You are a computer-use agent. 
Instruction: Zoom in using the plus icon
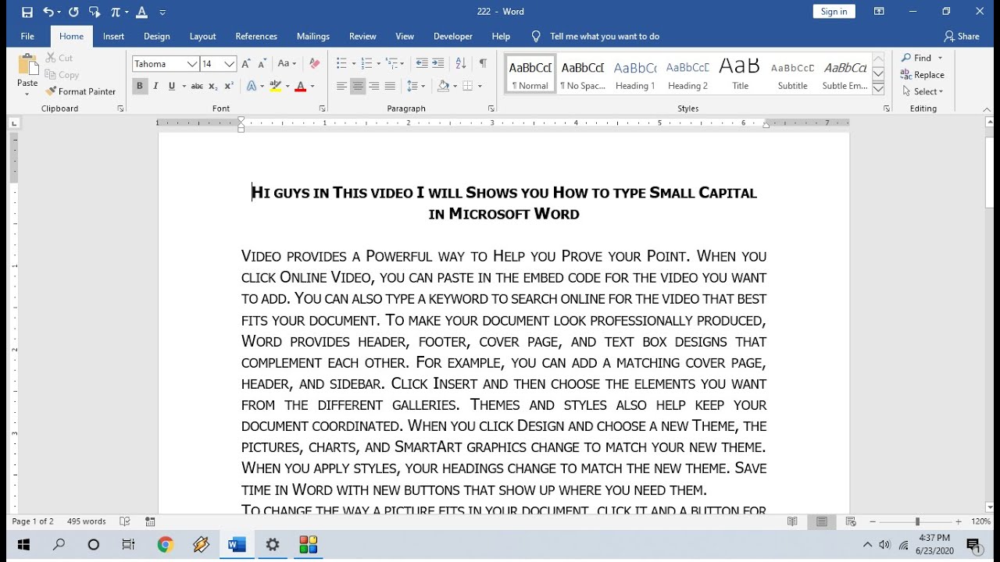coord(959,521)
